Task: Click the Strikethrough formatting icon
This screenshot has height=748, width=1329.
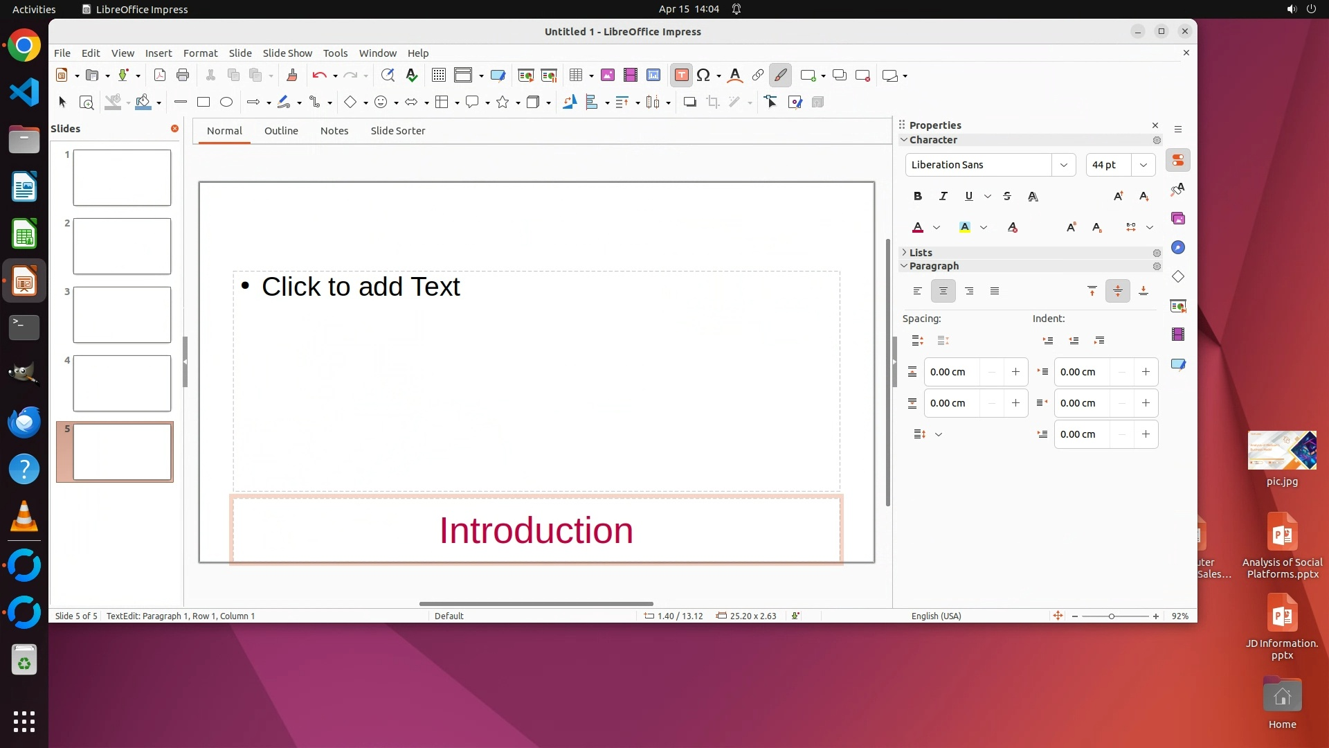Action: pos(1007,197)
